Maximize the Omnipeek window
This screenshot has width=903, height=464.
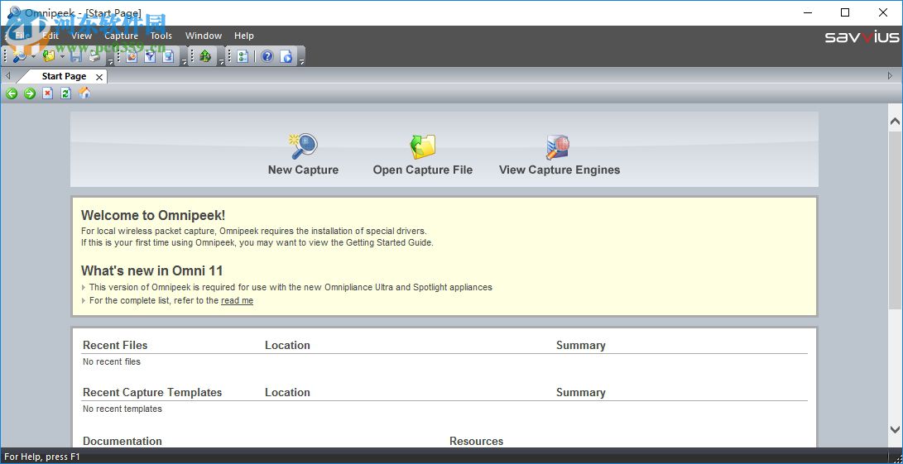(845, 12)
